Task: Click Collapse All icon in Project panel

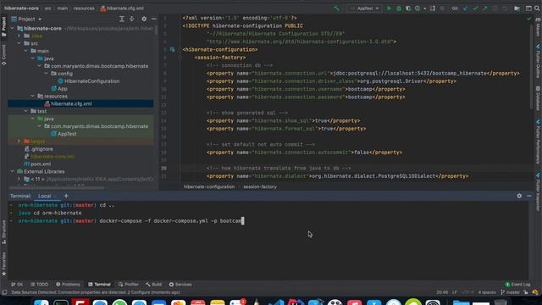Action: click(132, 19)
